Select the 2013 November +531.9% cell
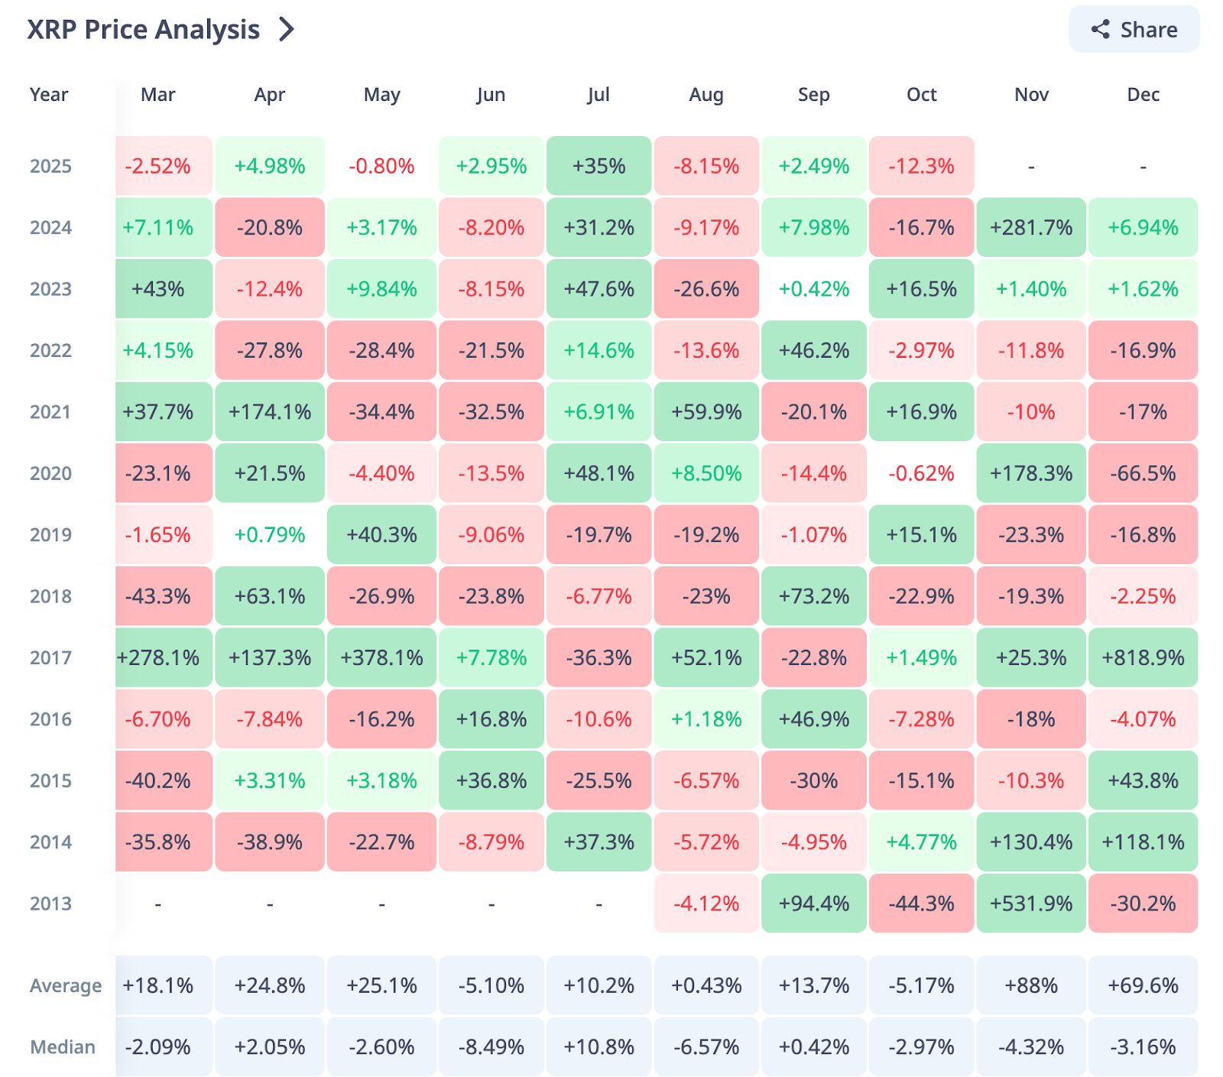Screen dimensions: 1223x1077 point(1030,903)
